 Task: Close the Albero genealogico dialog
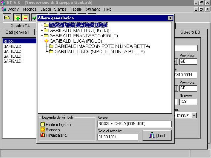point(170,18)
